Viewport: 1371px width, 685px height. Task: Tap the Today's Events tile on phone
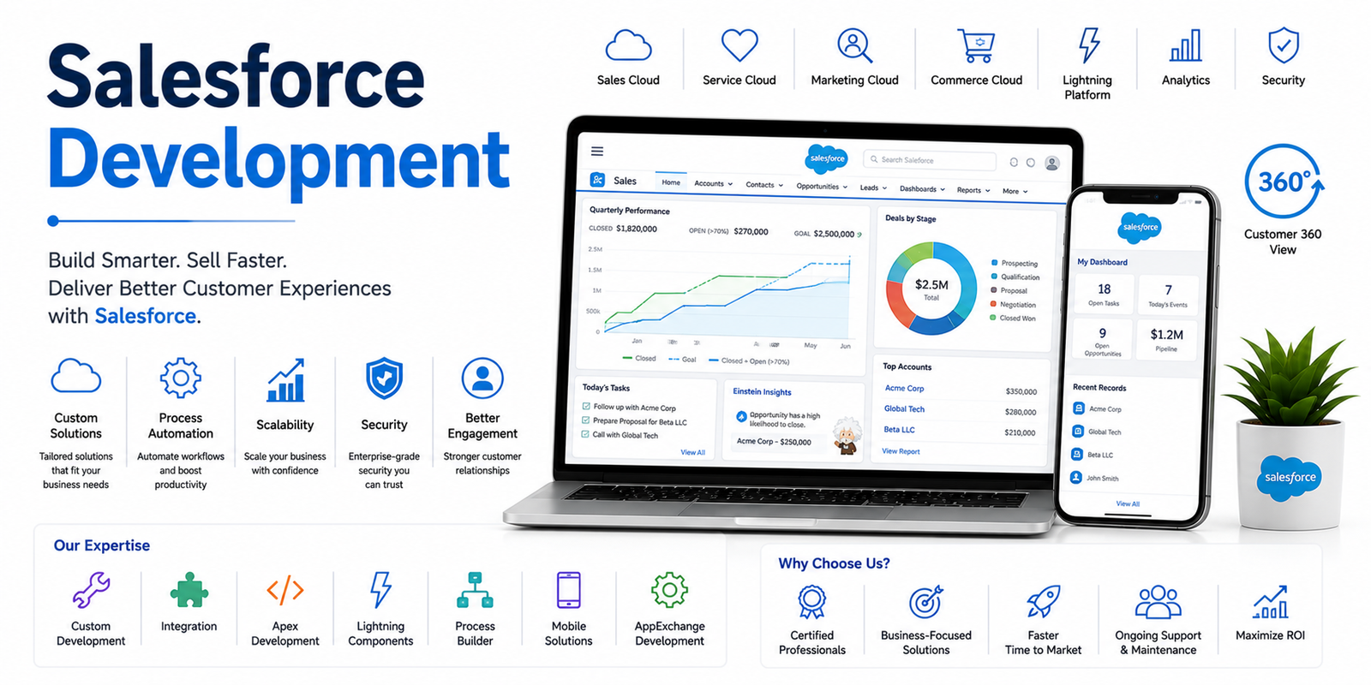click(1168, 295)
